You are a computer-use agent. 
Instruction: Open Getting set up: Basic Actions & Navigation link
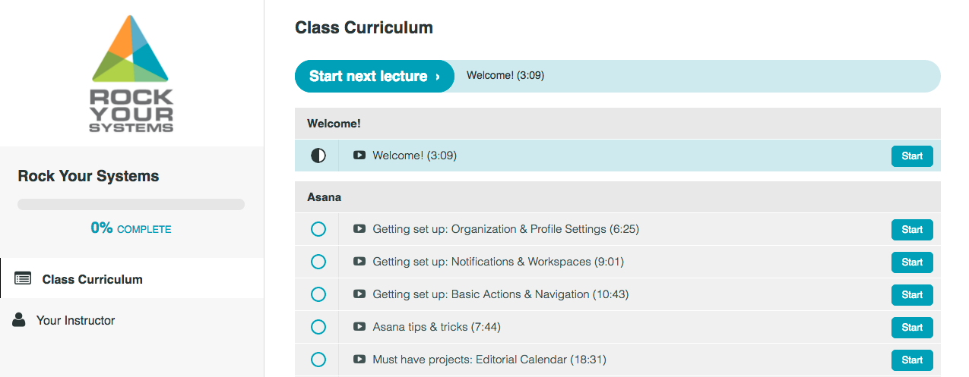coord(501,294)
